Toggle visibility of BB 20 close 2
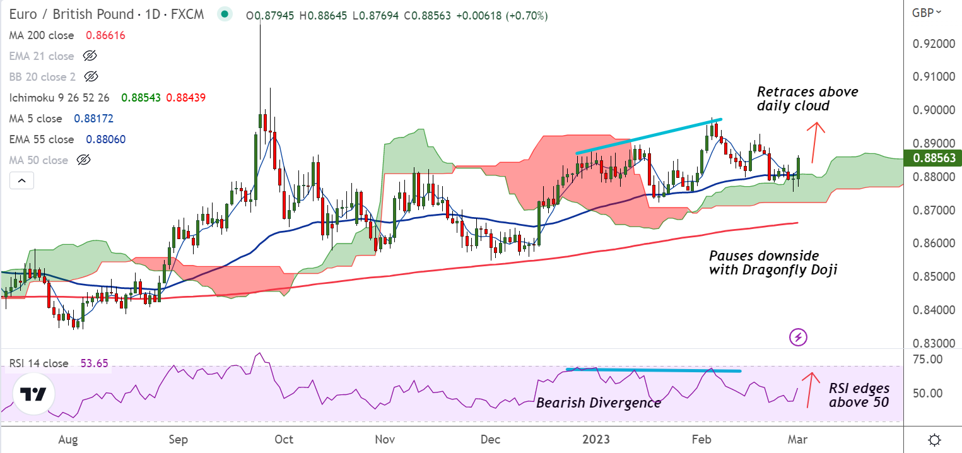The width and height of the screenshot is (962, 453). [91, 77]
